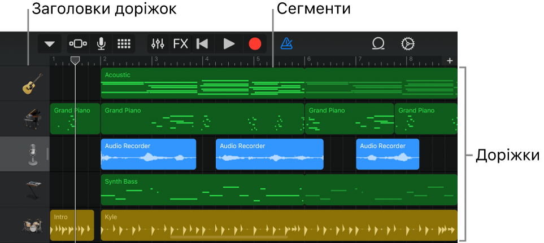
Task: Click the looped Acoustic region after bar 6
Action: pos(381,83)
